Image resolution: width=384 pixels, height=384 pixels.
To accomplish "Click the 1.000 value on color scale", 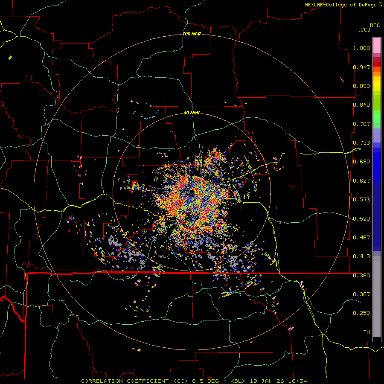I will (x=361, y=48).
